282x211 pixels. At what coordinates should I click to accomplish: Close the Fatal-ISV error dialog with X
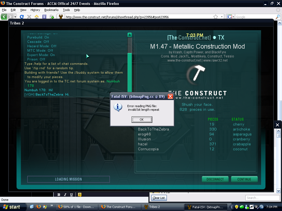click(x=170, y=96)
